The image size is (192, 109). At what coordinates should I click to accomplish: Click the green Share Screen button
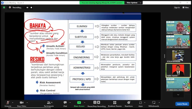79,104
